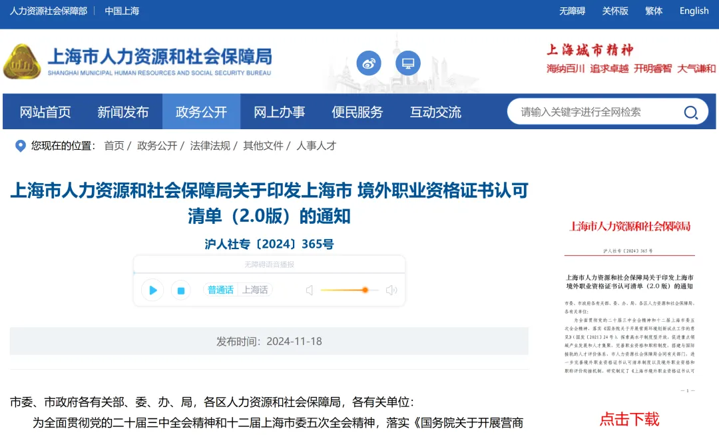719x435 pixels.
Task: Switch audio language to 上海话
Action: 255,290
